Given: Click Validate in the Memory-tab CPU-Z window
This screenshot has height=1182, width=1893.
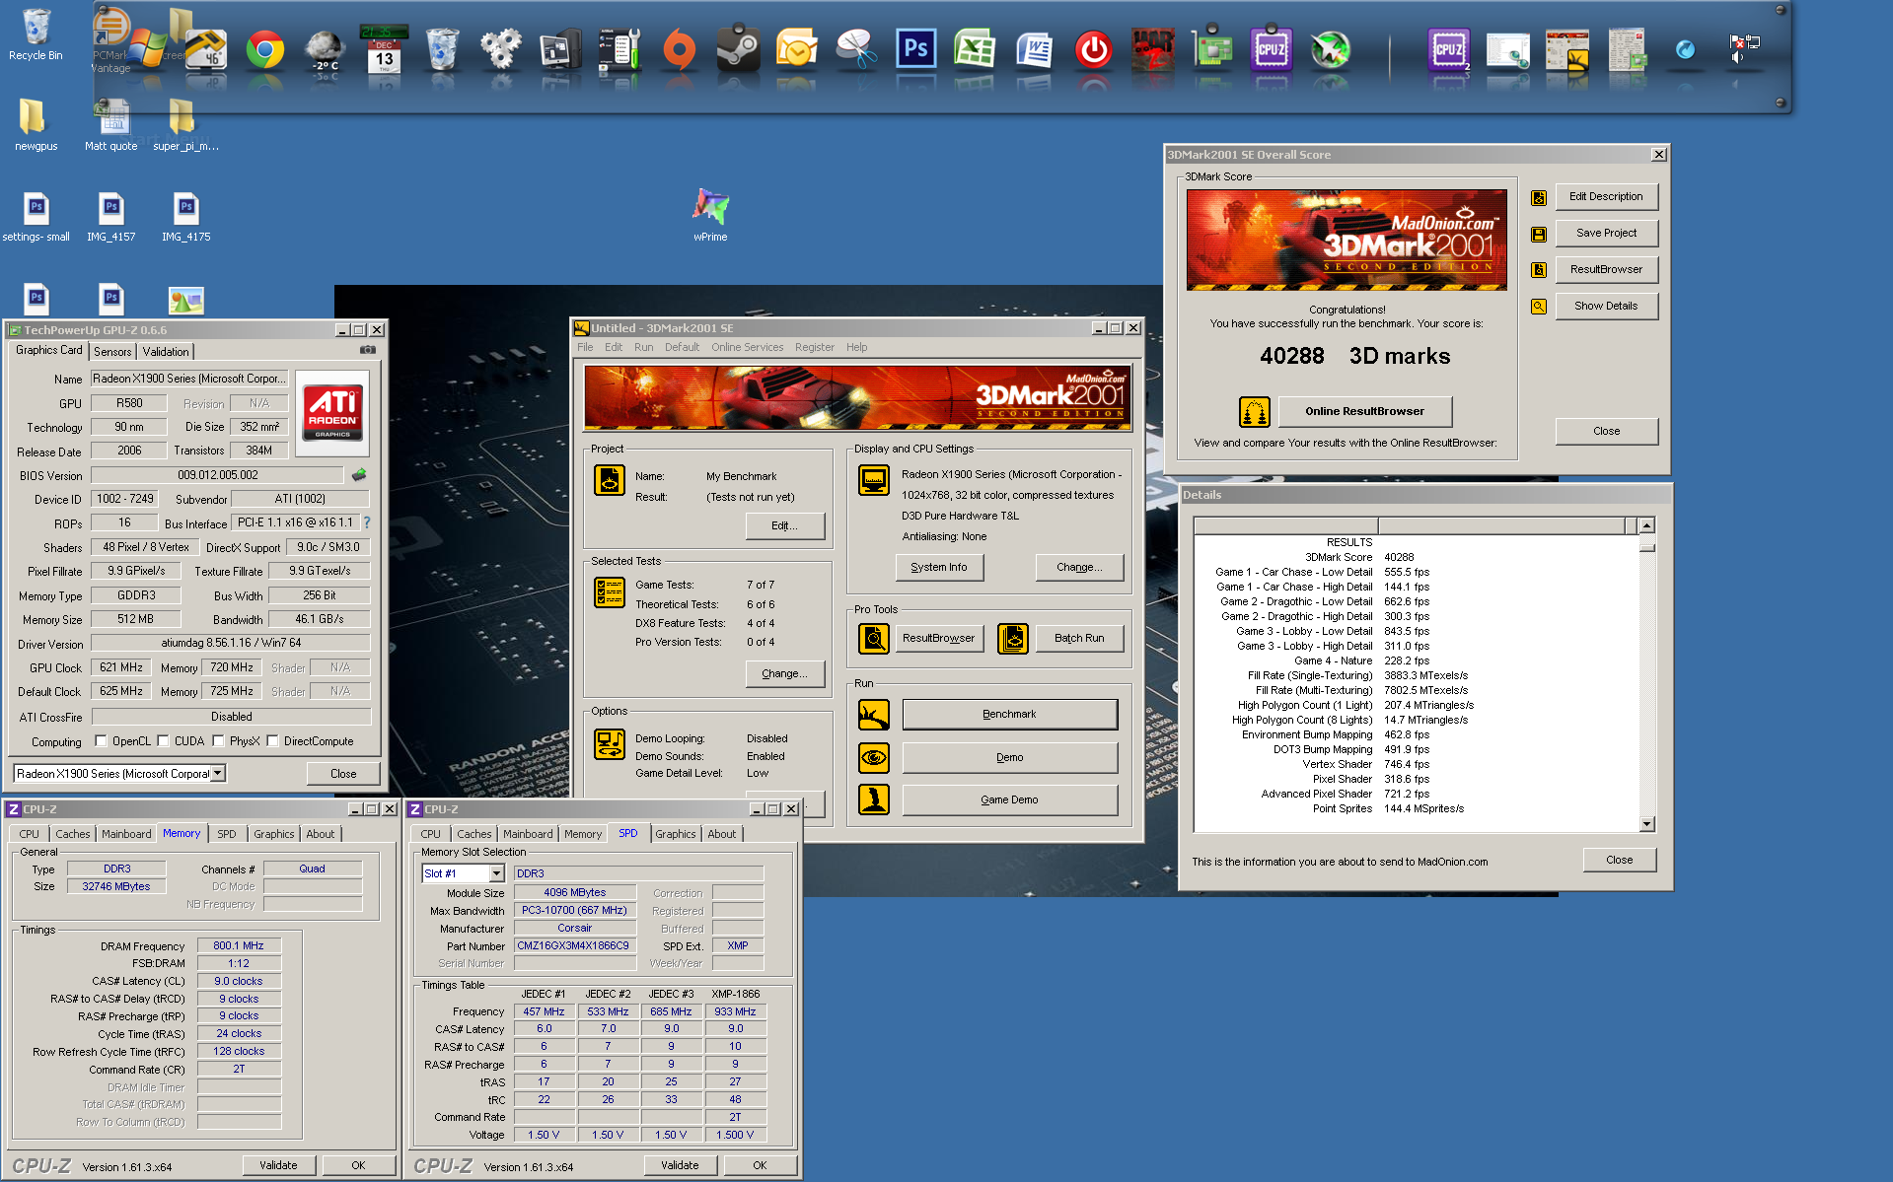Looking at the screenshot, I should pos(278,1165).
